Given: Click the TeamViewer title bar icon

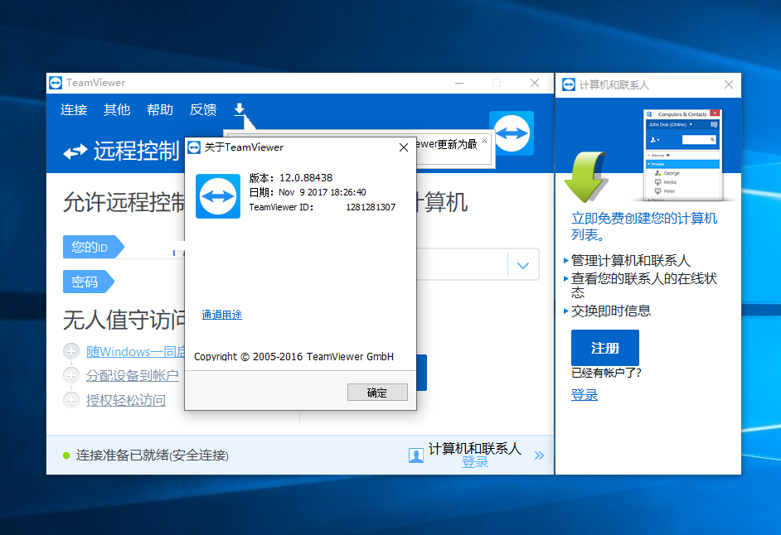Looking at the screenshot, I should click(56, 83).
